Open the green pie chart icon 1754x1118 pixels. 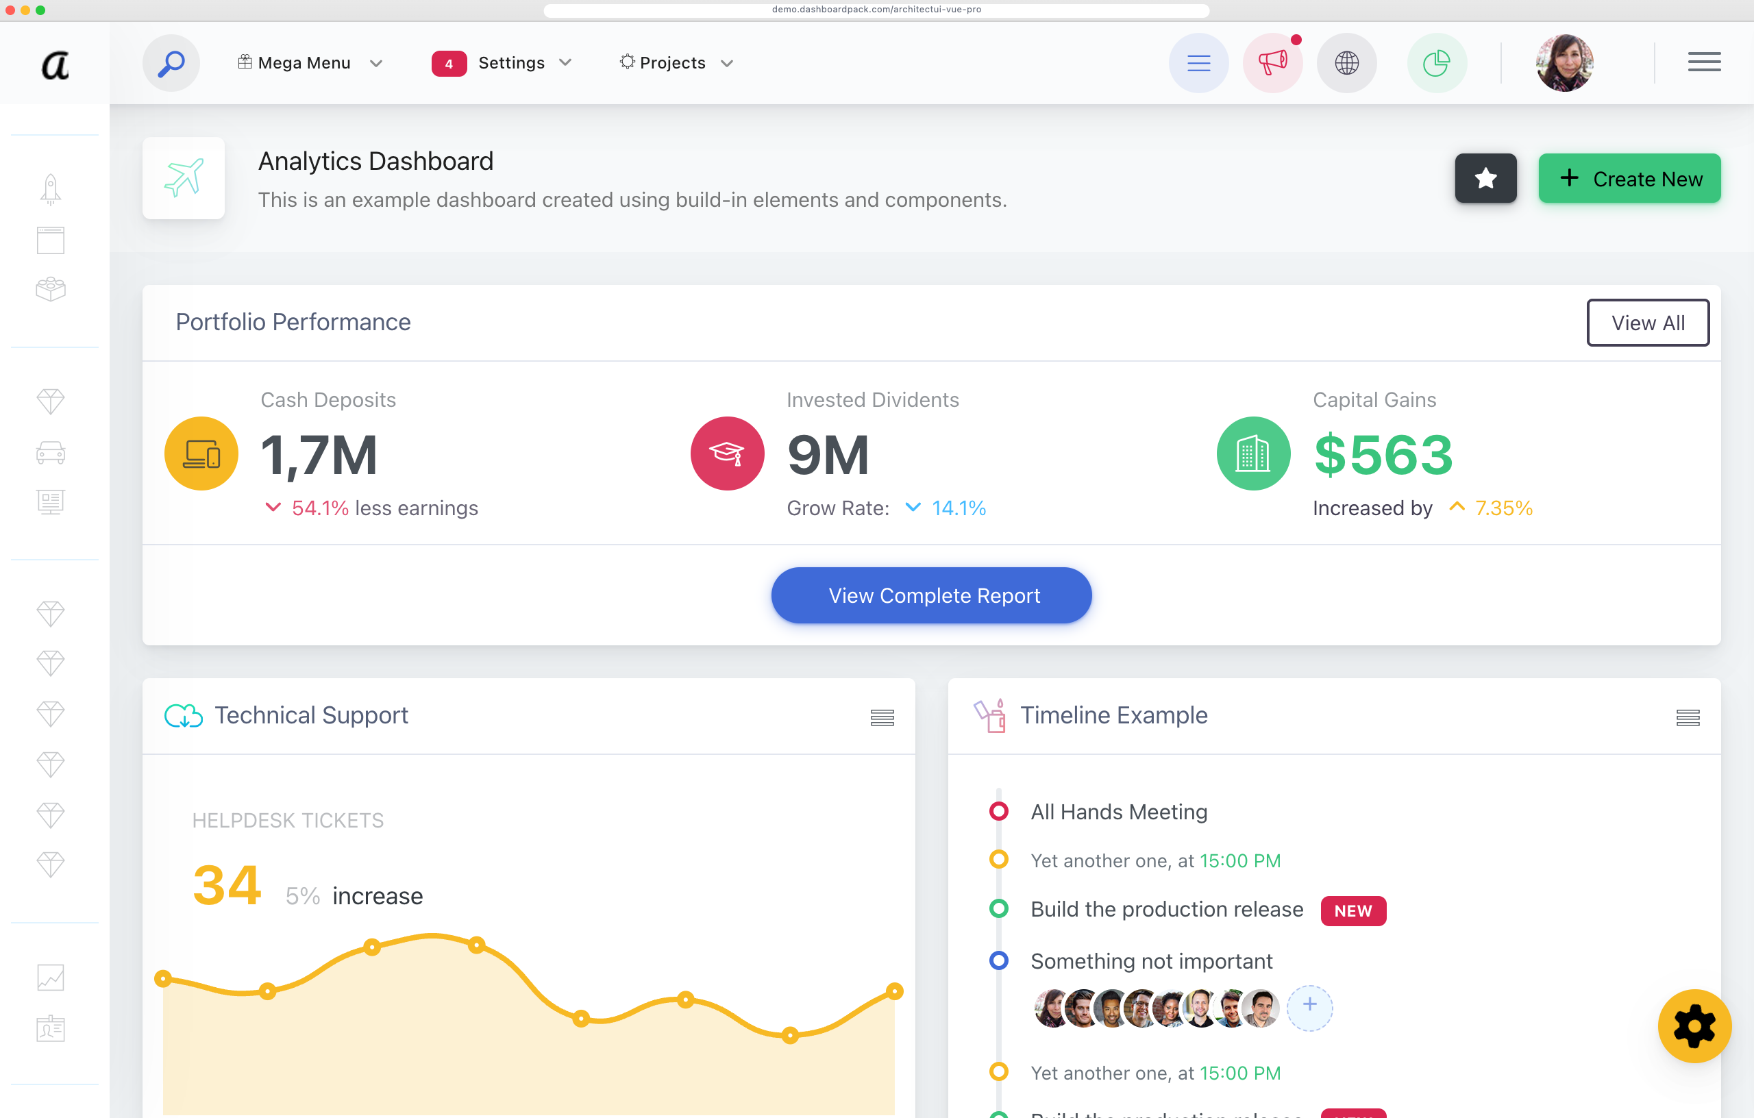[1436, 63]
